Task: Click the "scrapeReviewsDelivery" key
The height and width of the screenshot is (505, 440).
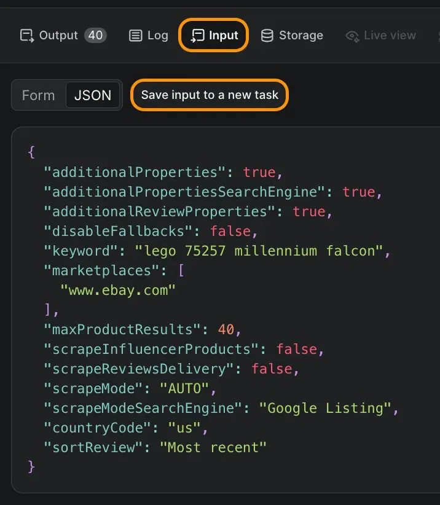Action: [x=138, y=369]
